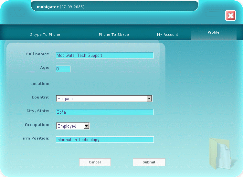Click the Full name text field
Image resolution: width=243 pixels, height=177 pixels.
105,55
